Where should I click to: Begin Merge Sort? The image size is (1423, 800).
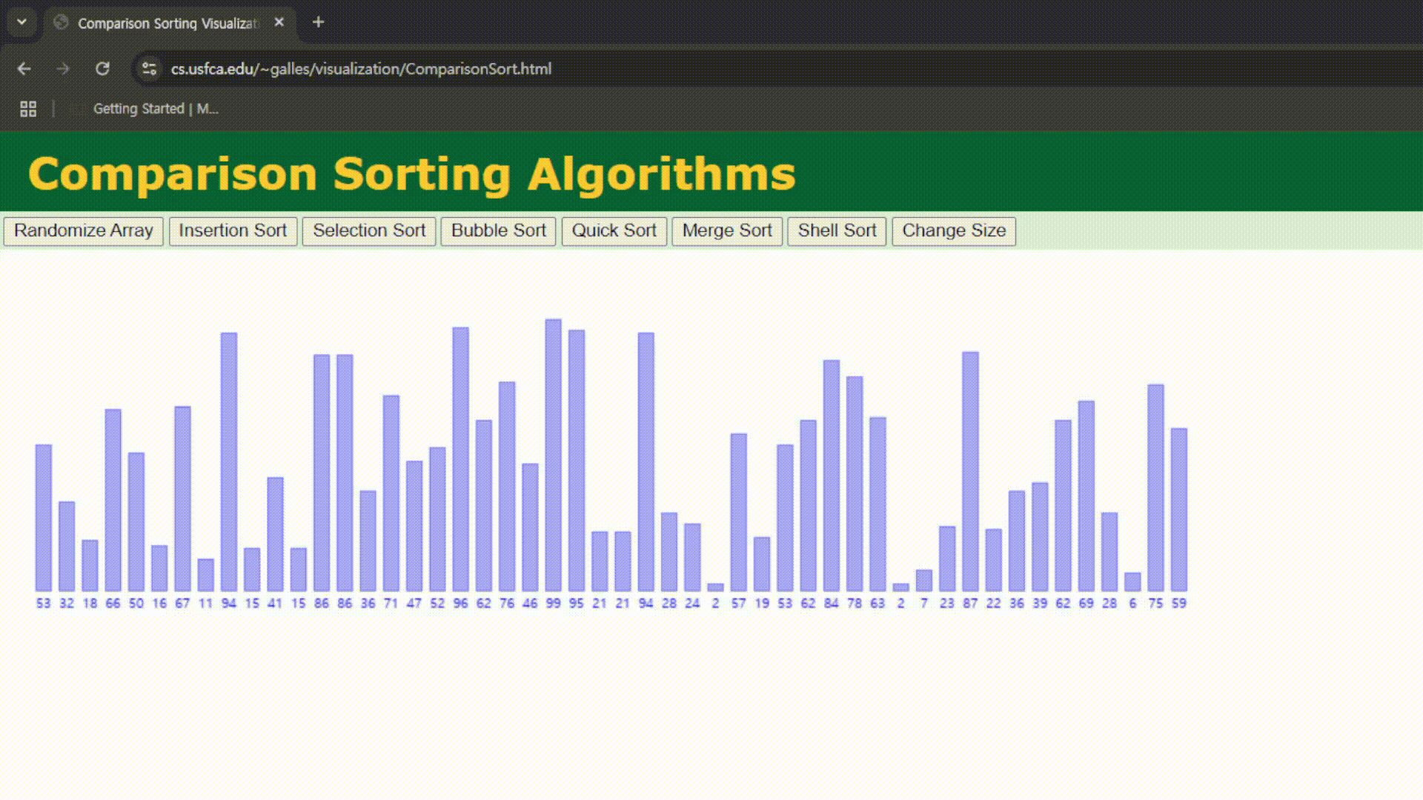(x=726, y=230)
